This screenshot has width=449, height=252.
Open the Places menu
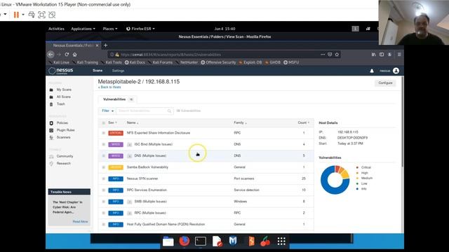tap(110, 29)
